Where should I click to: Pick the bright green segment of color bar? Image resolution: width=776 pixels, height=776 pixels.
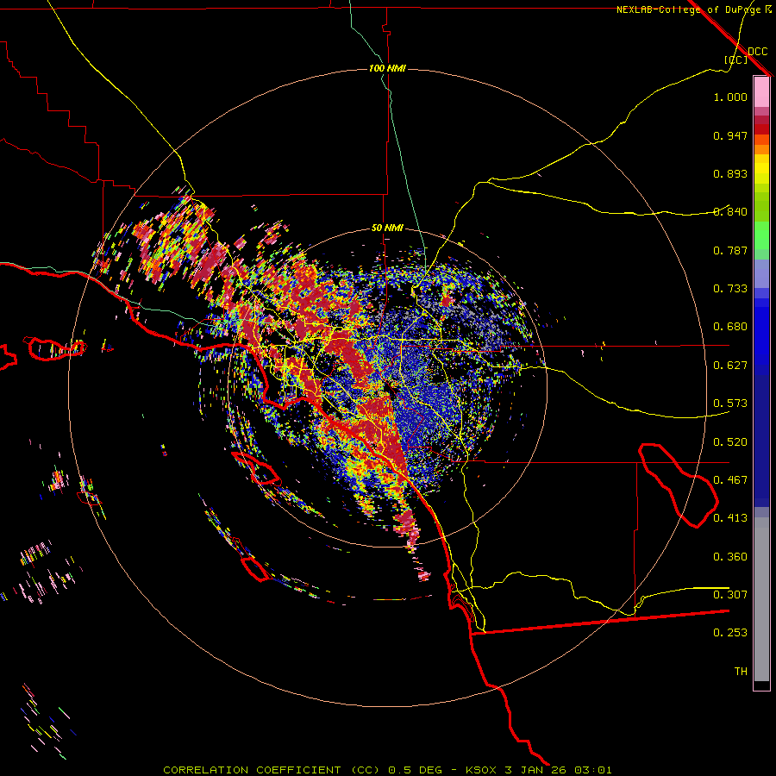pos(761,235)
